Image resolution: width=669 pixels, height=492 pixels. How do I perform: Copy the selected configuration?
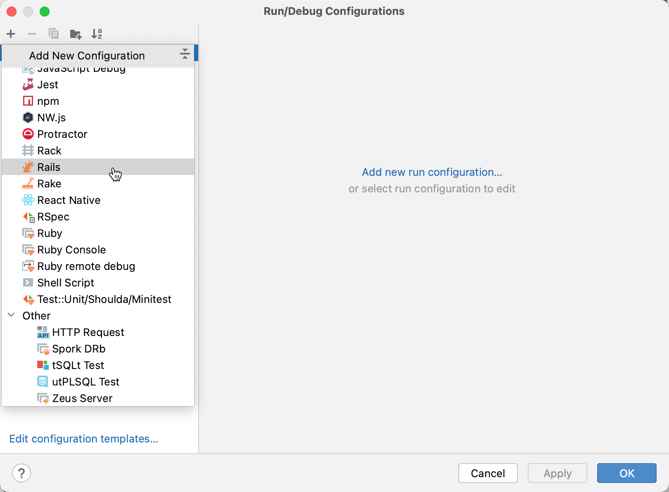click(54, 34)
